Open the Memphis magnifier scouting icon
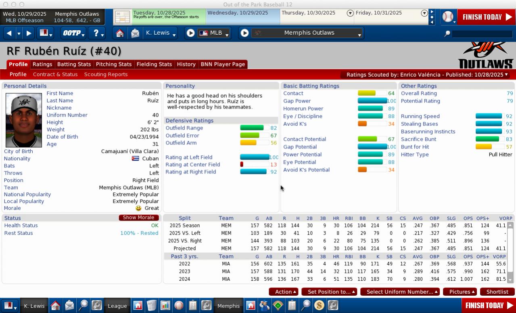The width and height of the screenshot is (516, 313). tap(305, 306)
